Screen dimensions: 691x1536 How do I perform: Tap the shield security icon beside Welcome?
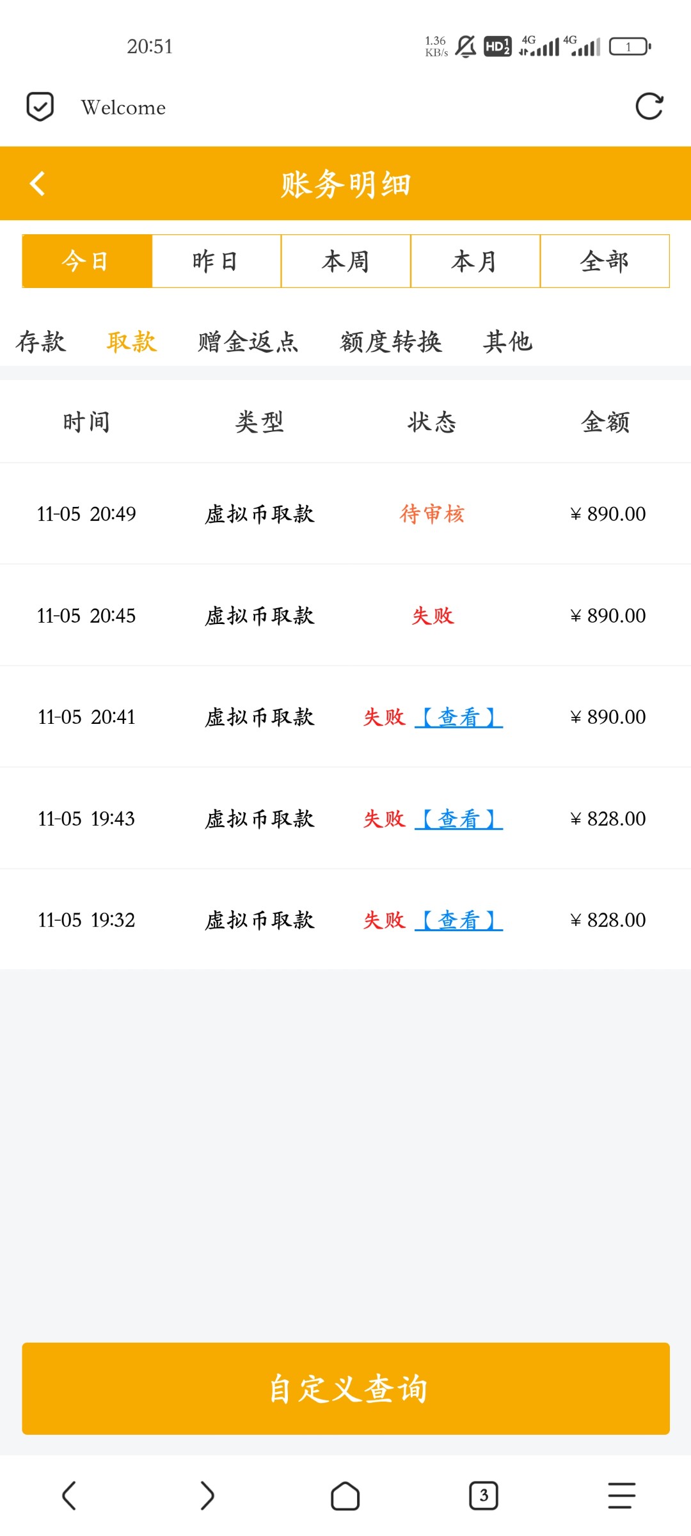click(40, 107)
